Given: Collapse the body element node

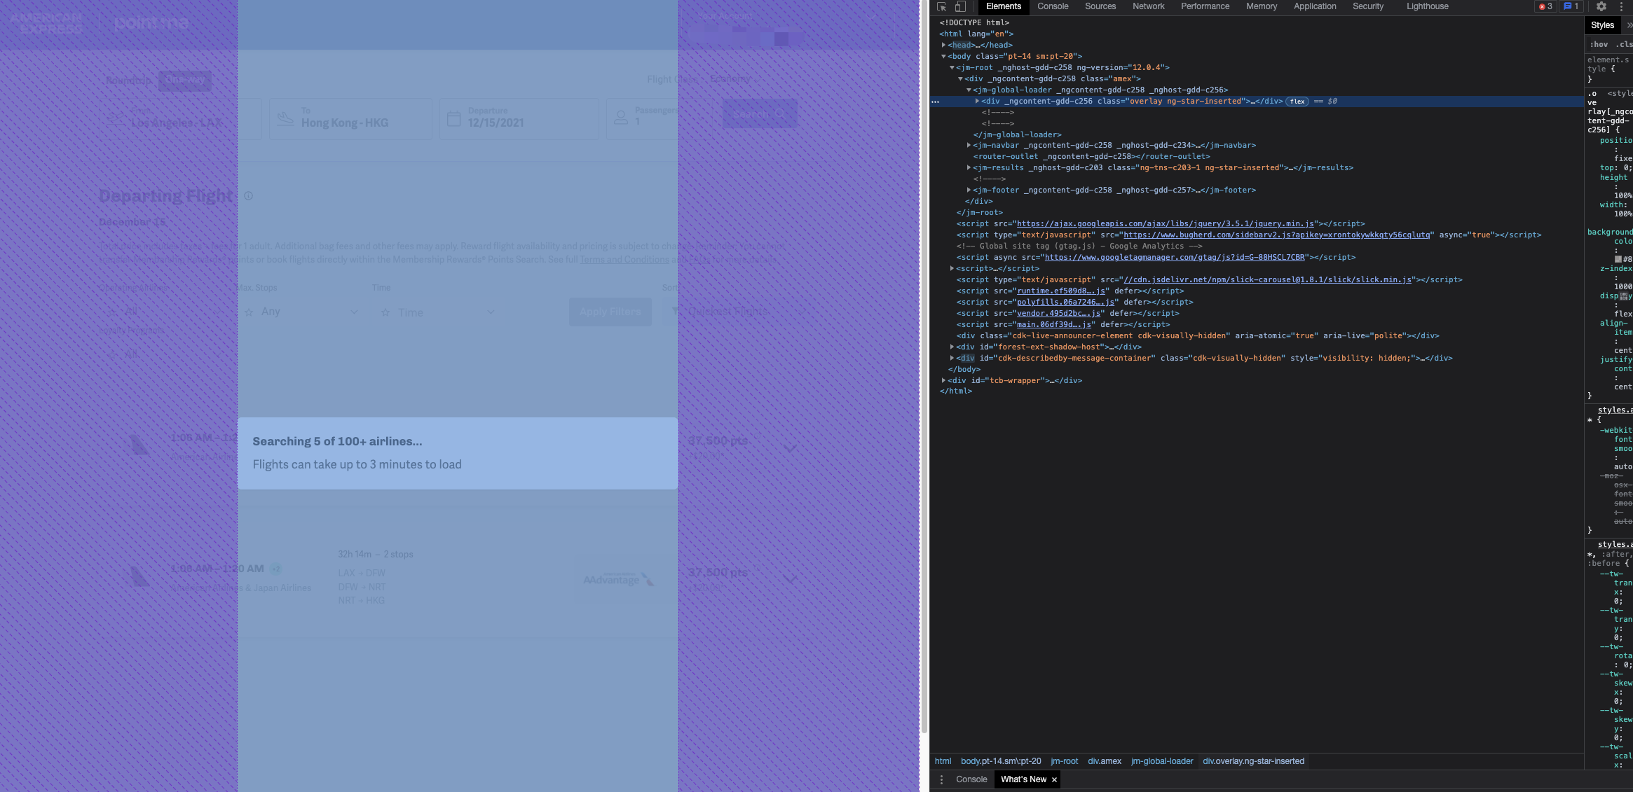Looking at the screenshot, I should [943, 56].
